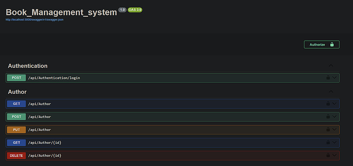Click lock icon on Authentication login row

[x=328, y=78]
